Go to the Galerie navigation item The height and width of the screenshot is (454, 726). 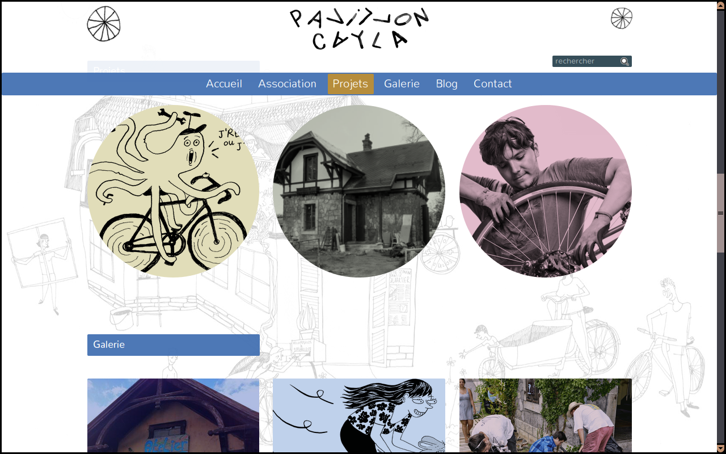(402, 84)
